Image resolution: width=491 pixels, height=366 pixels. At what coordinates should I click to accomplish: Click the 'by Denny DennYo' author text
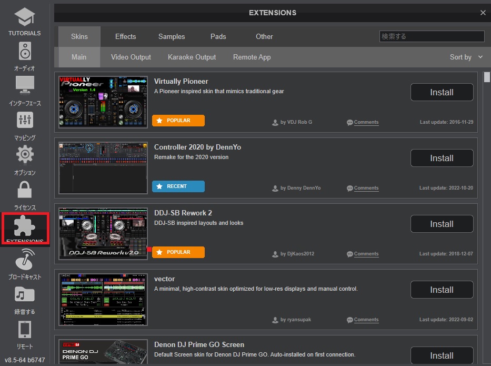click(300, 188)
